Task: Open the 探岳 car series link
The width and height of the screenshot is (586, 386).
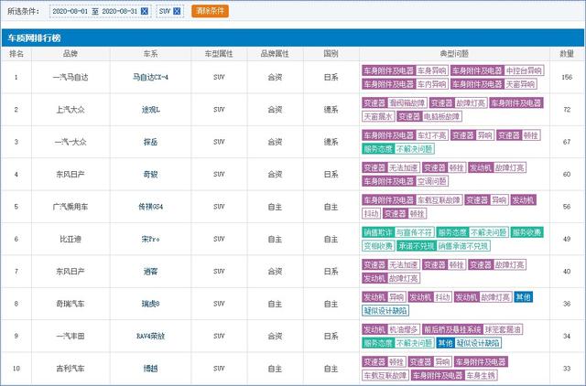Action: pyautogui.click(x=150, y=142)
